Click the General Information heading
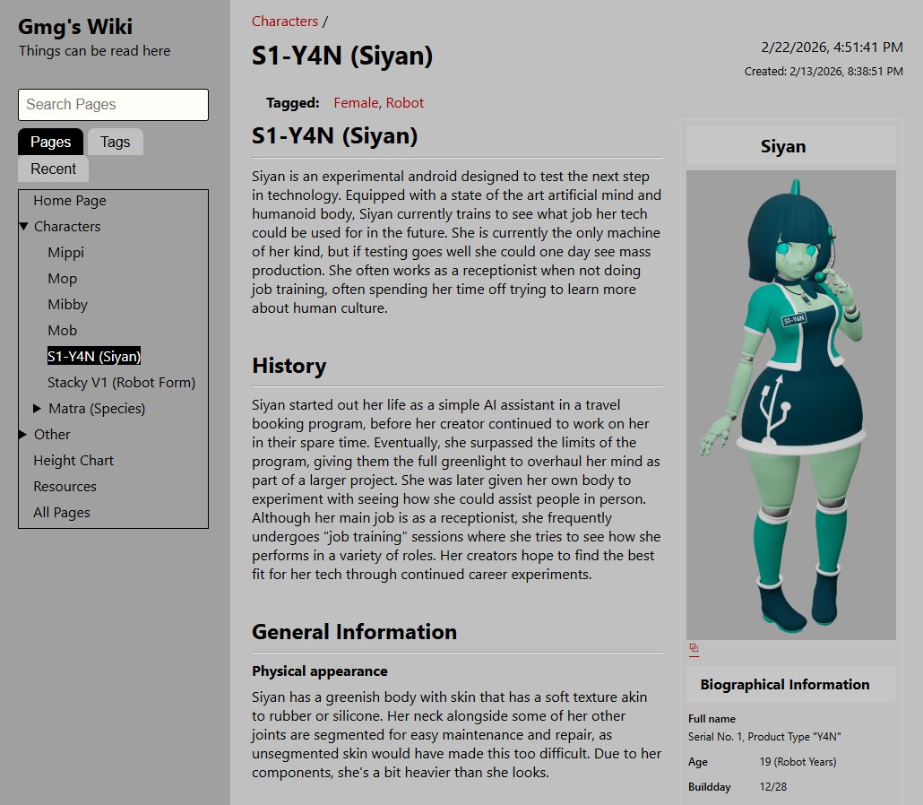 pos(354,632)
